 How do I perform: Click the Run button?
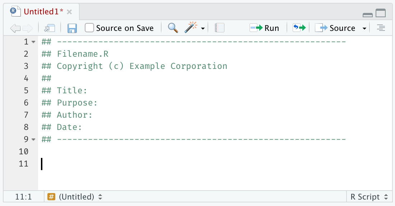(x=265, y=28)
